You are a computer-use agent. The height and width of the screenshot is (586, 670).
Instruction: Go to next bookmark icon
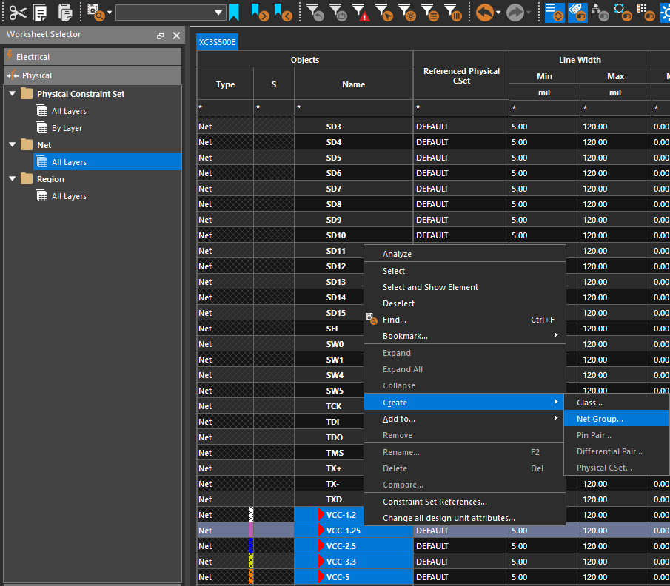(x=259, y=12)
